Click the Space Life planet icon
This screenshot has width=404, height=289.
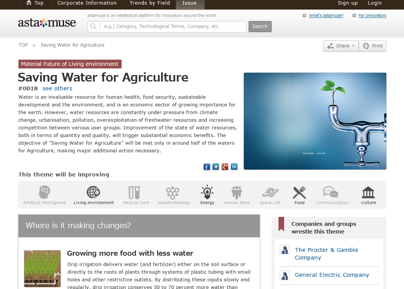(x=270, y=192)
